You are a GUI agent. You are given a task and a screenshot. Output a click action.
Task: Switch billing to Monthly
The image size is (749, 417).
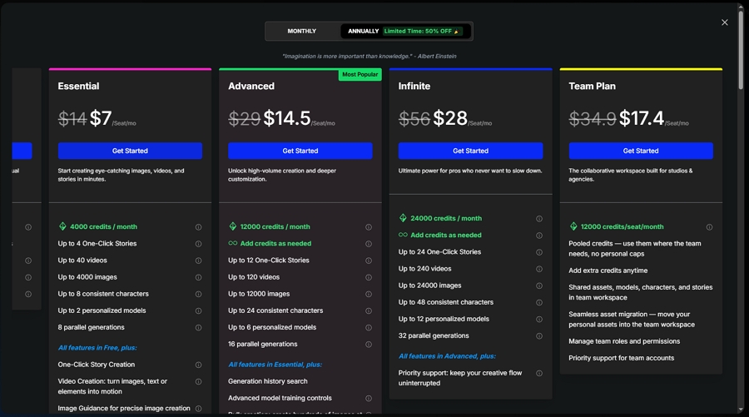[x=302, y=32]
